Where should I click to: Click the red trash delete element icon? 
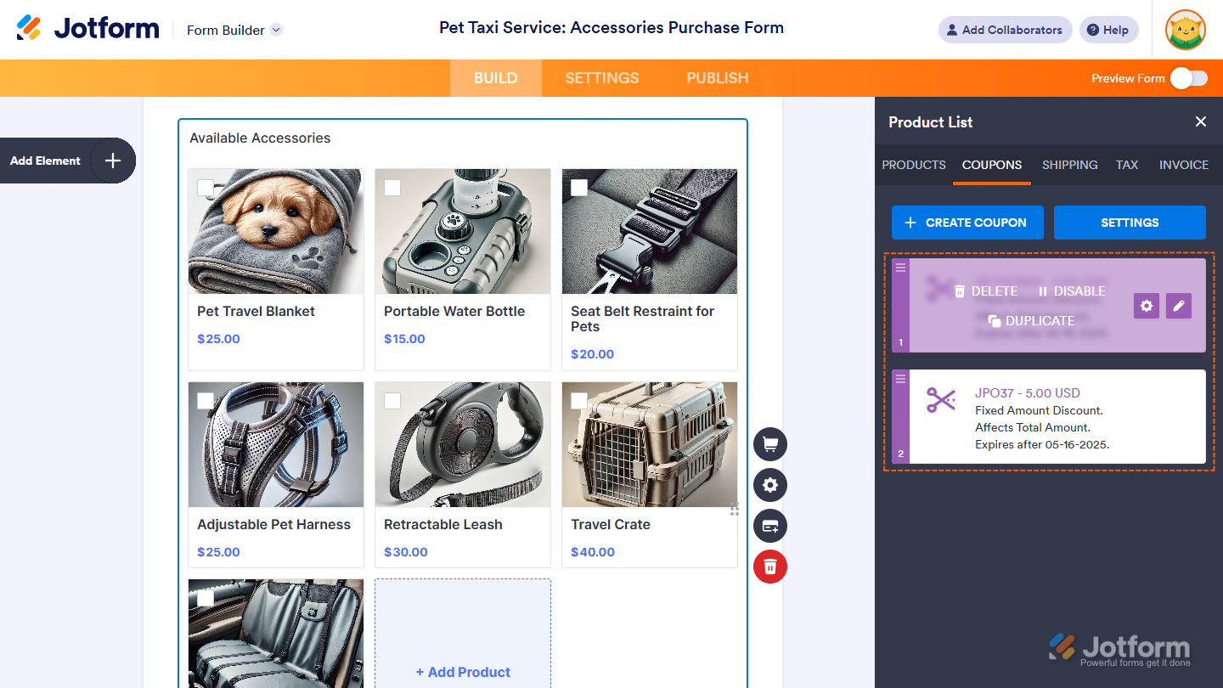(x=770, y=567)
